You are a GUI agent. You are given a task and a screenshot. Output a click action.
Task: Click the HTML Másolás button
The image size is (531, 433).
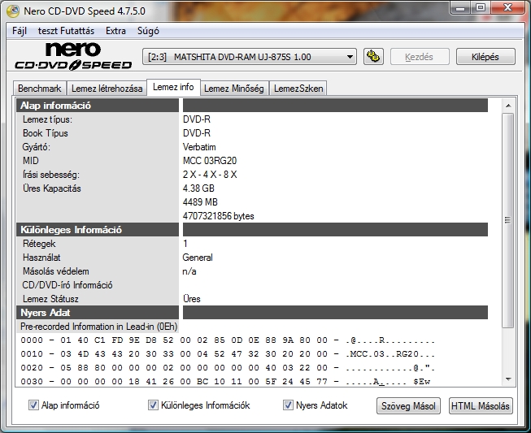pos(481,405)
